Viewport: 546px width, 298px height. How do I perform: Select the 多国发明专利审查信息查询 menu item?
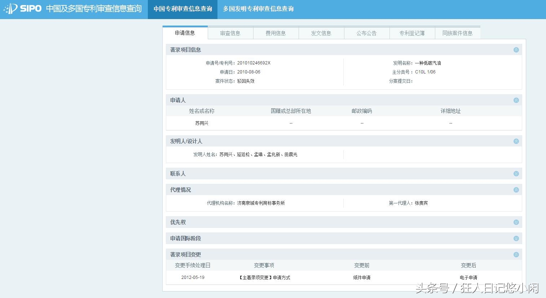pyautogui.click(x=258, y=9)
